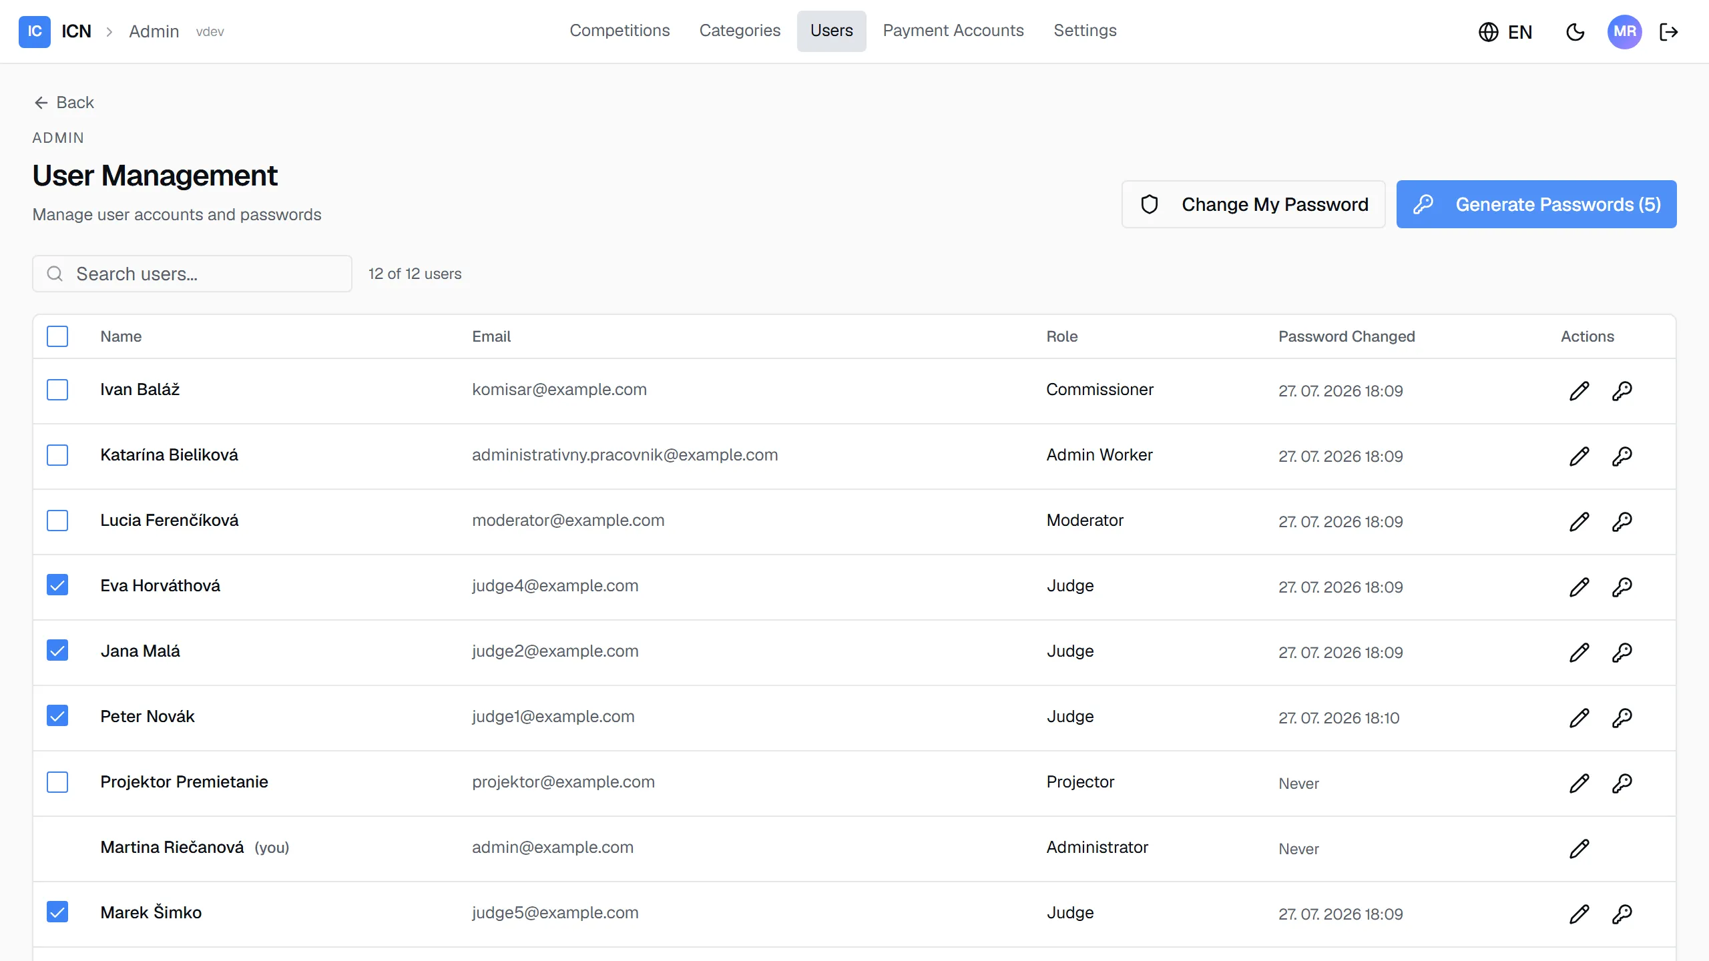This screenshot has height=961, width=1709.
Task: Edit Projektor Premietanie with pencil icon
Action: click(1579, 783)
